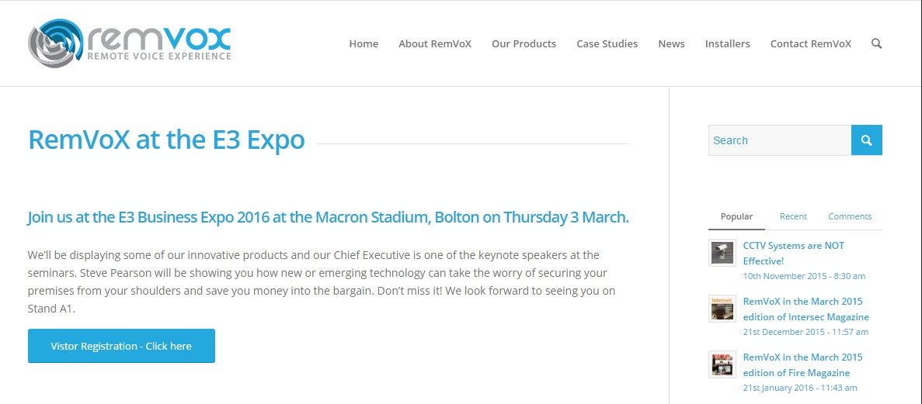Open the RemVoX at the E3 Expo title
Image resolution: width=922 pixels, height=404 pixels.
166,140
